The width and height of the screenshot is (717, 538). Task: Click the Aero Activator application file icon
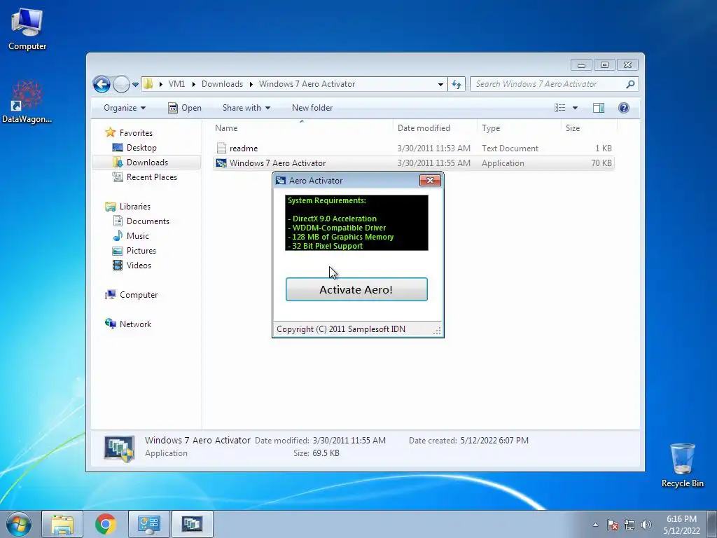[x=221, y=163]
